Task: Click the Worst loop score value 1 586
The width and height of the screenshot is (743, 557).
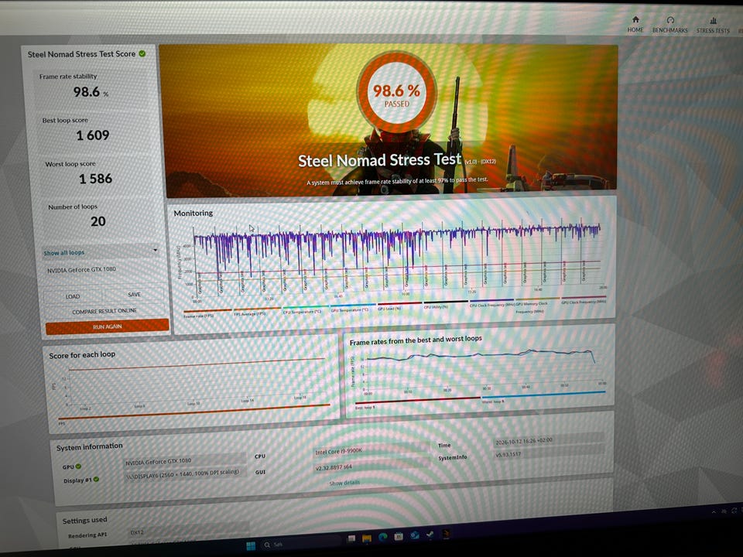Action: point(95,179)
